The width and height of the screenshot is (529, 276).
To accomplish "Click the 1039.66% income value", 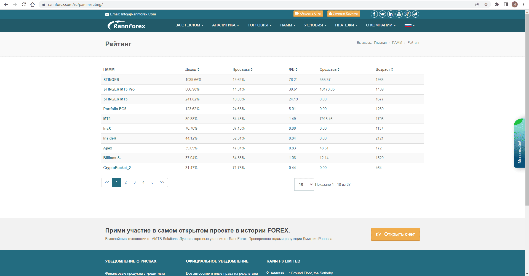I will coord(193,80).
